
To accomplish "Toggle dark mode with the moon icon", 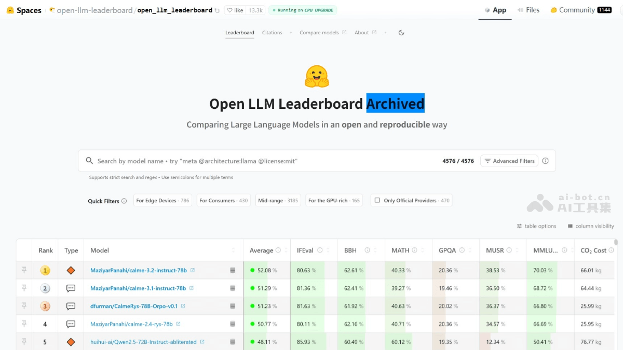I will (x=401, y=32).
